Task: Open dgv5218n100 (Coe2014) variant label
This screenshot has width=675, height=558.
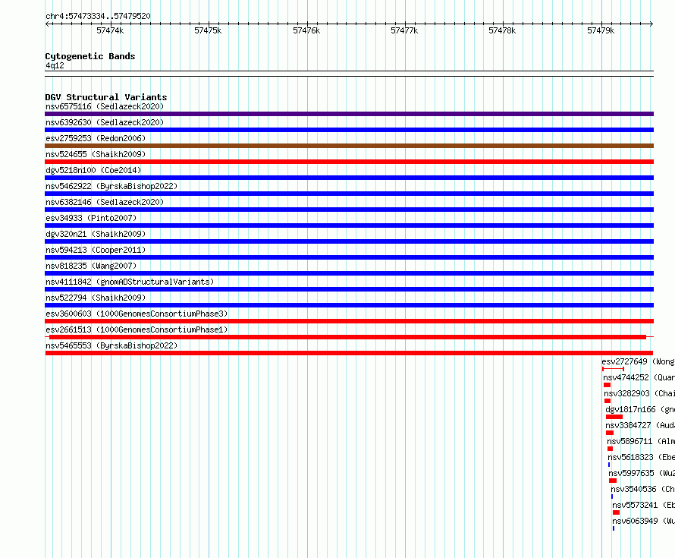Action: coord(93,170)
